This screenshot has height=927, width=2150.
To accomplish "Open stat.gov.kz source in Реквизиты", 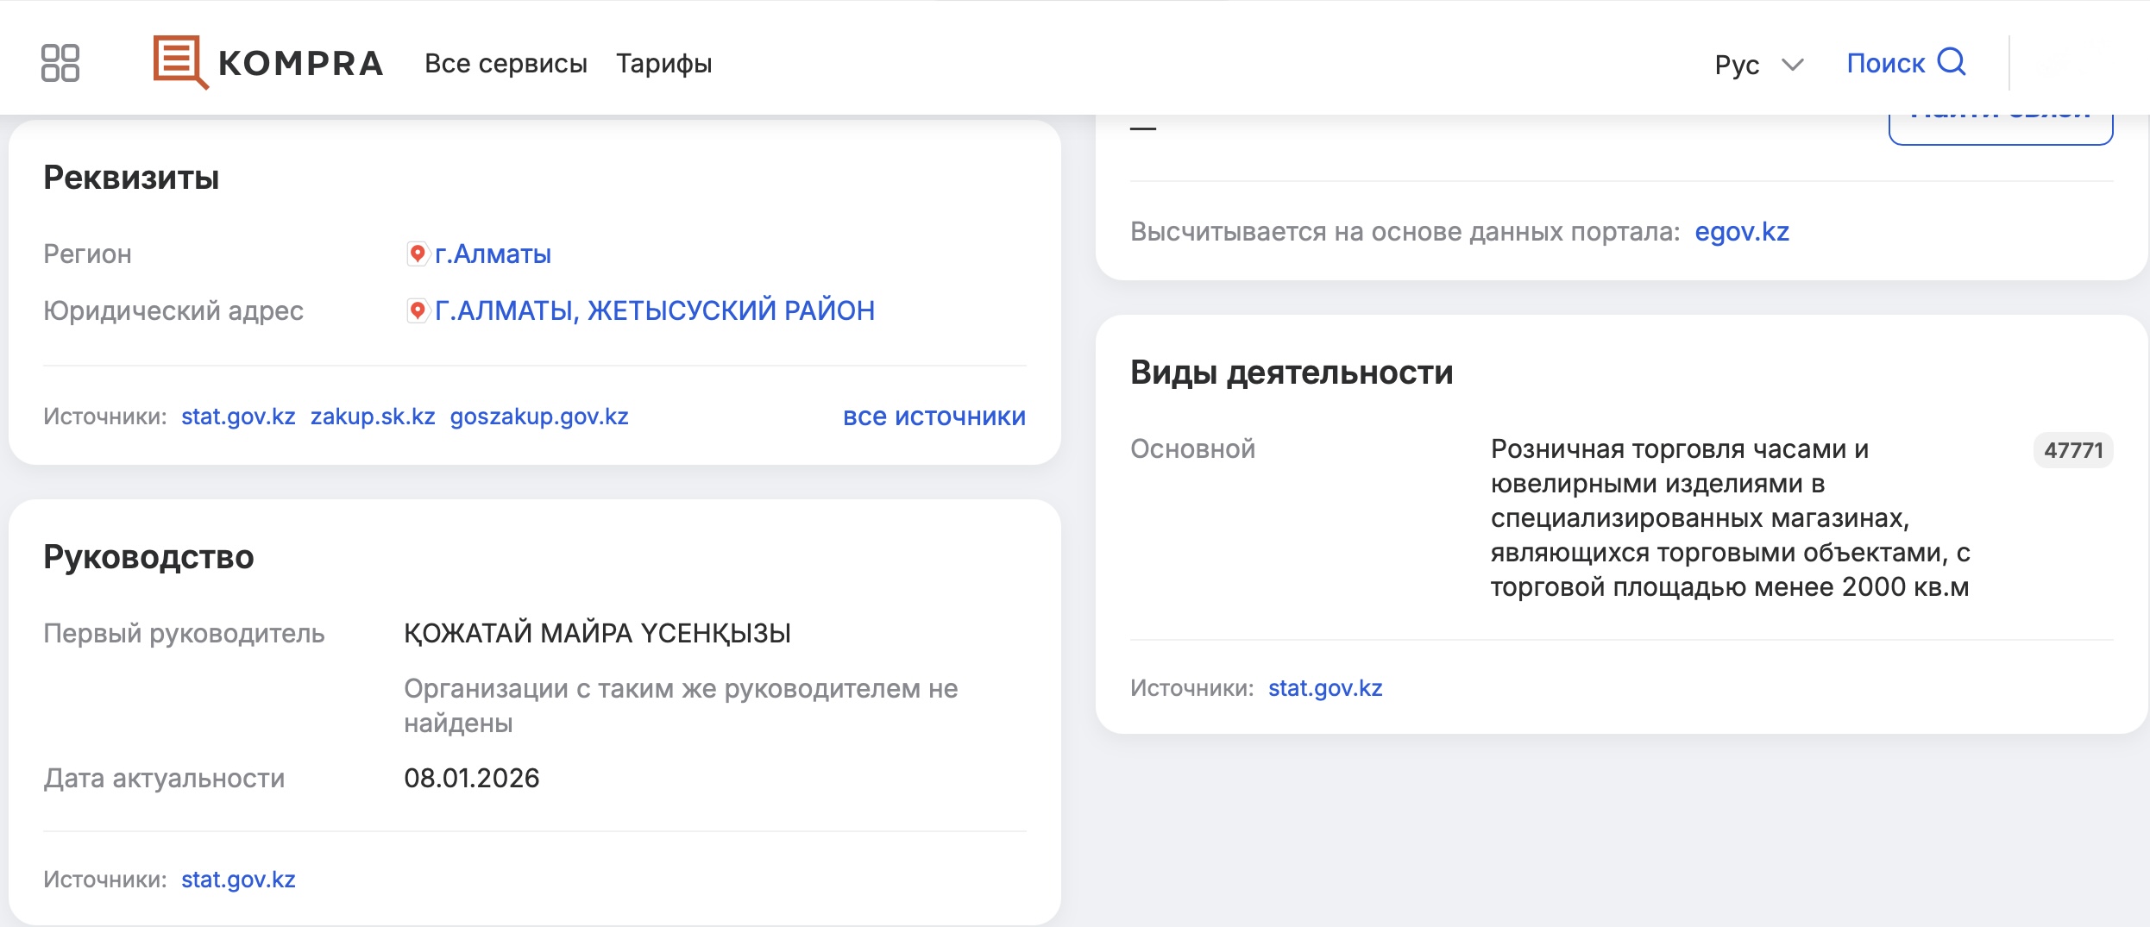I will (x=238, y=417).
